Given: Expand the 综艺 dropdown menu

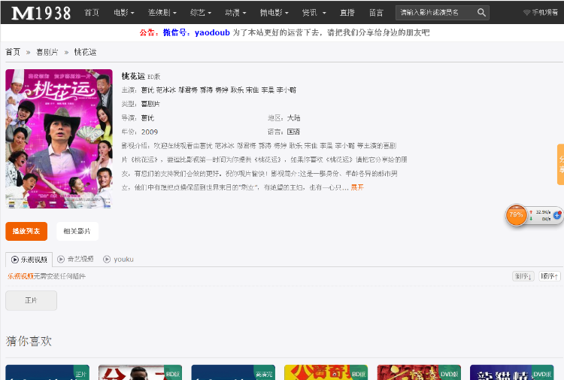Looking at the screenshot, I should [201, 13].
